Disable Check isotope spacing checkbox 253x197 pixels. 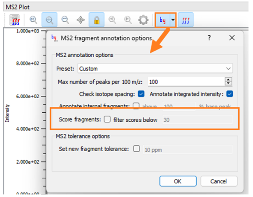141,94
